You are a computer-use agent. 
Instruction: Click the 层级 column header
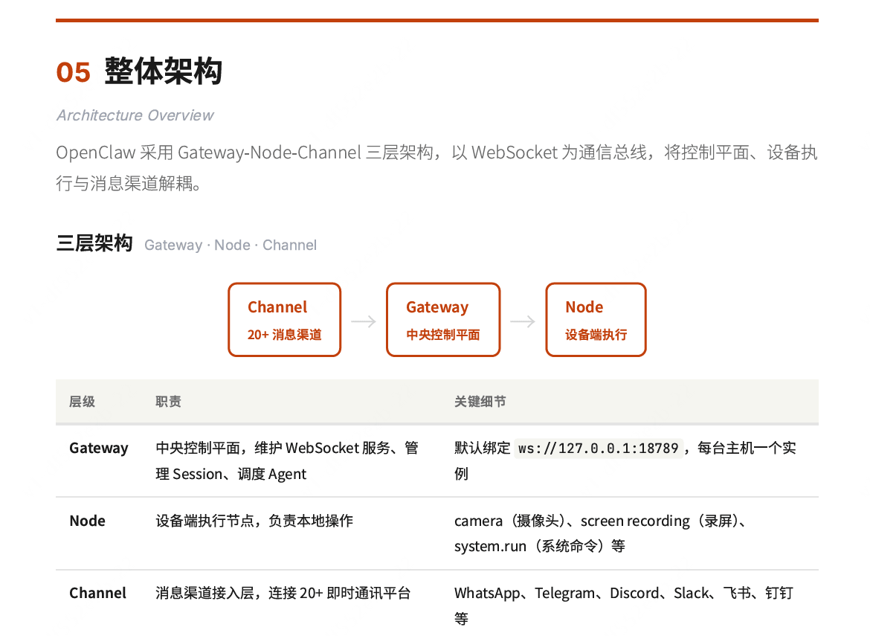click(x=82, y=402)
